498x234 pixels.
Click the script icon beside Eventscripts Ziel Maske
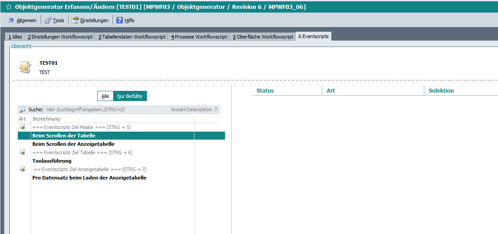[x=22, y=127]
